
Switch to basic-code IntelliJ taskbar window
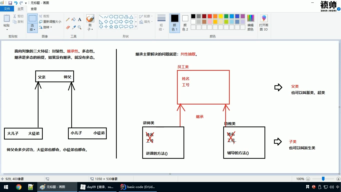coord(137,187)
